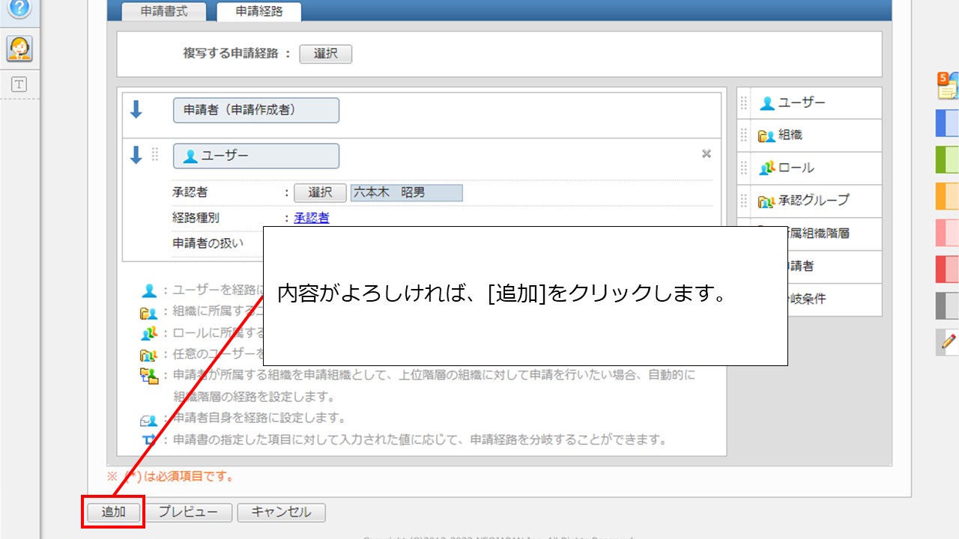Screen dimensions: 959x539
Task: Select the ユーザー route step header box
Action: (x=256, y=156)
